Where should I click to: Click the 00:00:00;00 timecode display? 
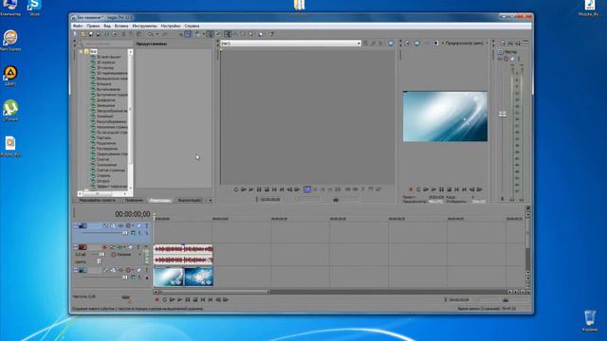(133, 214)
